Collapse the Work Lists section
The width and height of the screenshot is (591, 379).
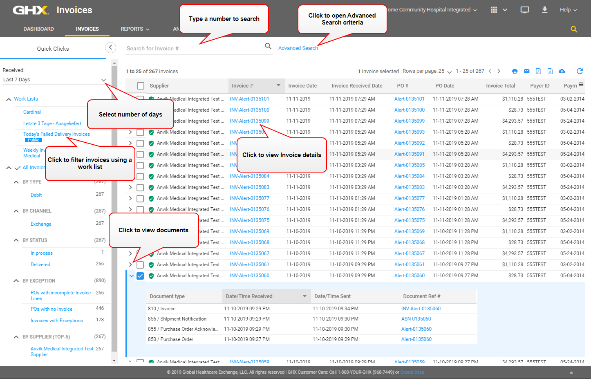[9, 99]
